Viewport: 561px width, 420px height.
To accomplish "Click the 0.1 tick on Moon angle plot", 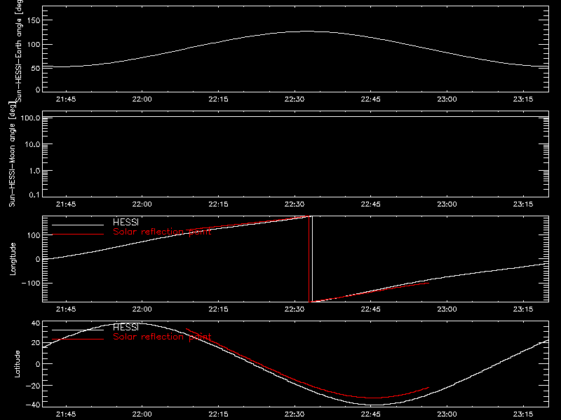I will [x=34, y=195].
